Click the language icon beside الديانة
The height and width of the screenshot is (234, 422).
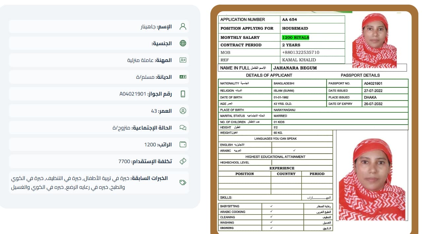point(183,77)
